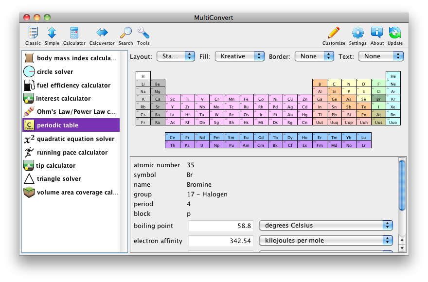Open Ohm's Law/Power Law calculator
428x282 pixels.
click(x=71, y=112)
